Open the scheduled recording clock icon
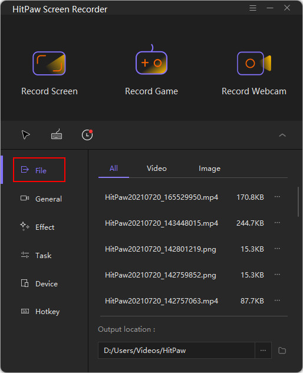Screen dimensions: 303x373 pos(87,135)
